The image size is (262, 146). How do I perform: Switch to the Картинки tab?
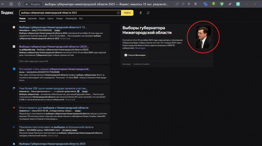(32, 19)
